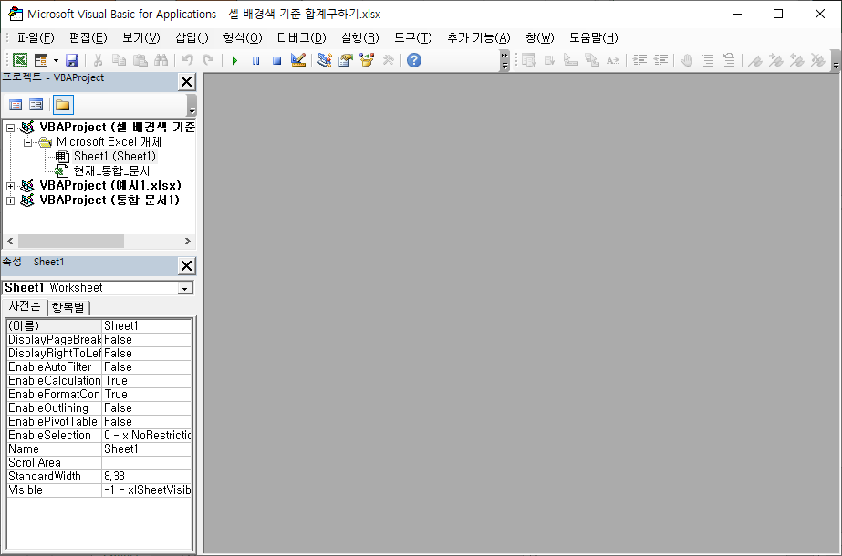Open the Insert UserForm dropdown arrow
The image size is (842, 556).
click(56, 60)
